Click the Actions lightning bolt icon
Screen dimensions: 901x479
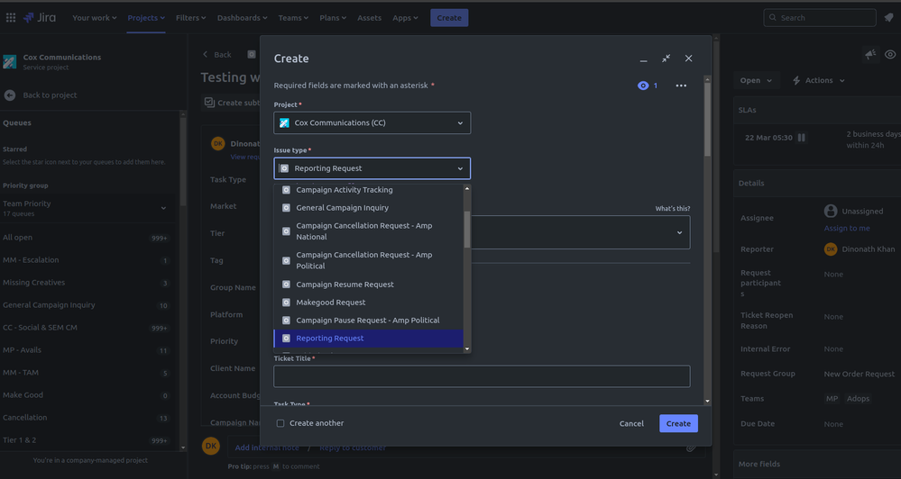(x=796, y=80)
